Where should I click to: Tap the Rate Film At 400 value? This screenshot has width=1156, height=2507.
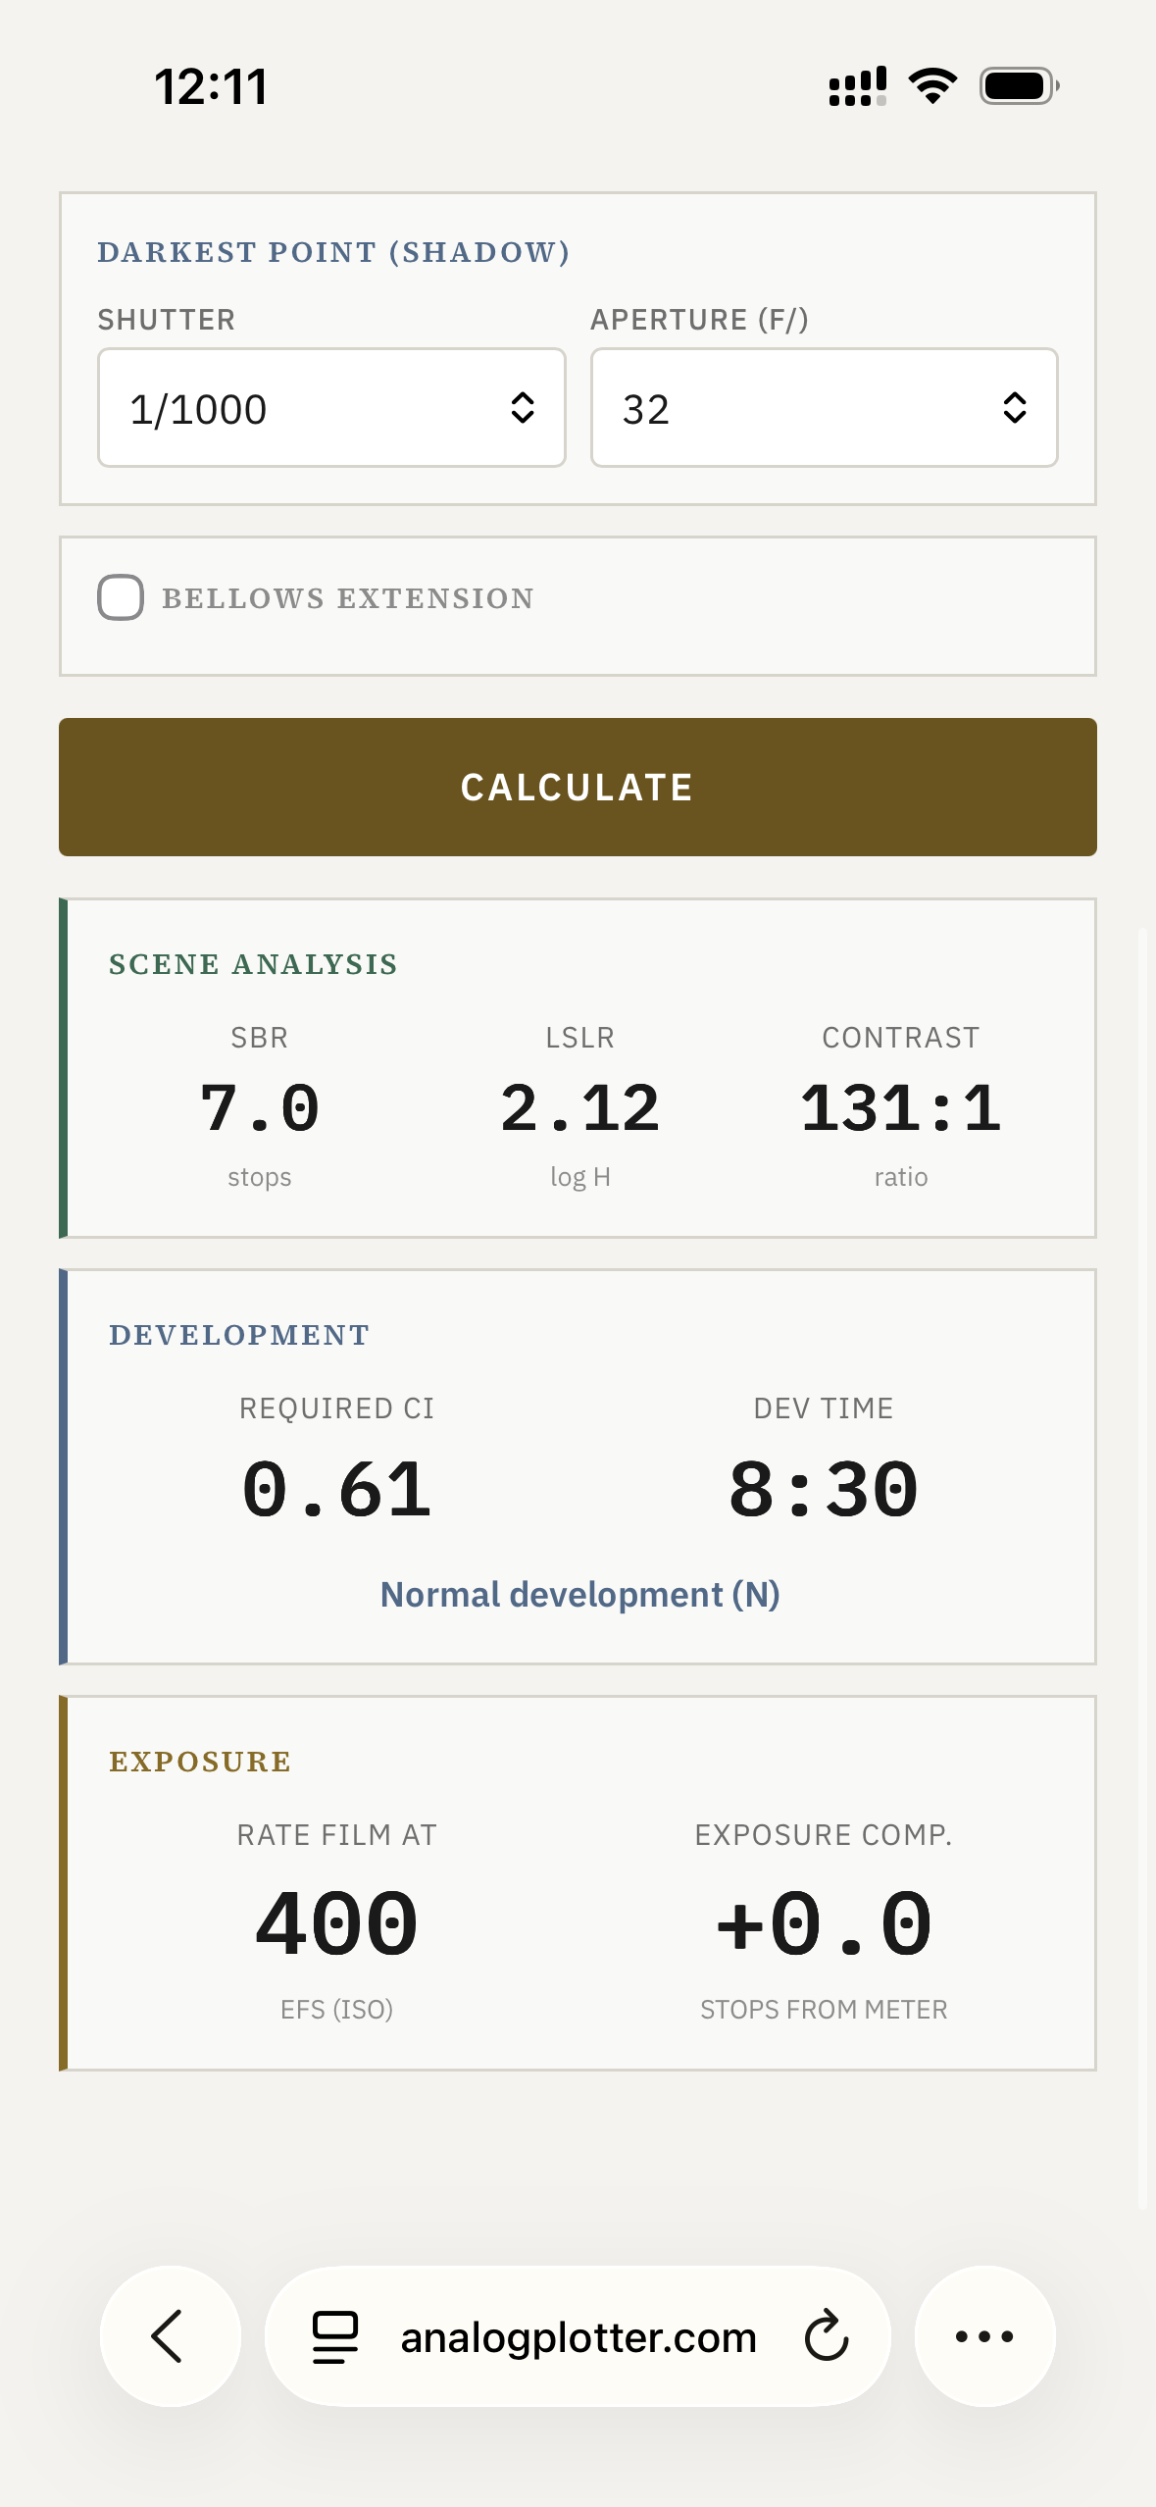(336, 1924)
